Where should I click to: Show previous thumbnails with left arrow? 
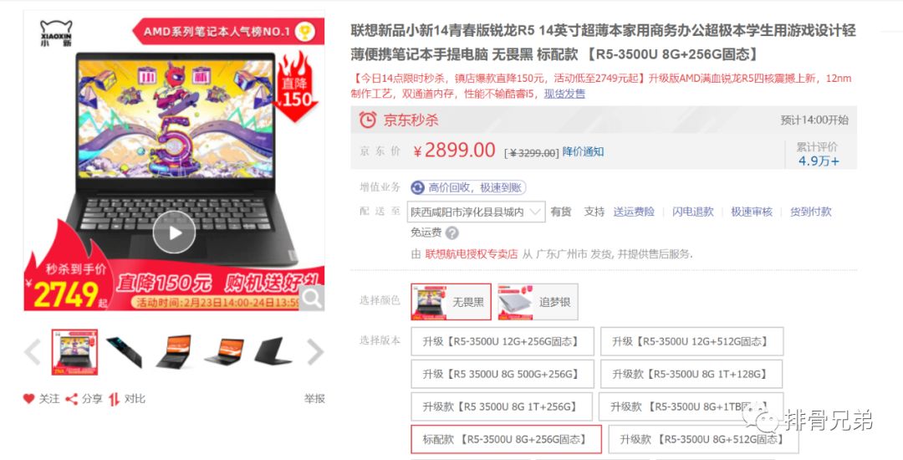pos(33,352)
